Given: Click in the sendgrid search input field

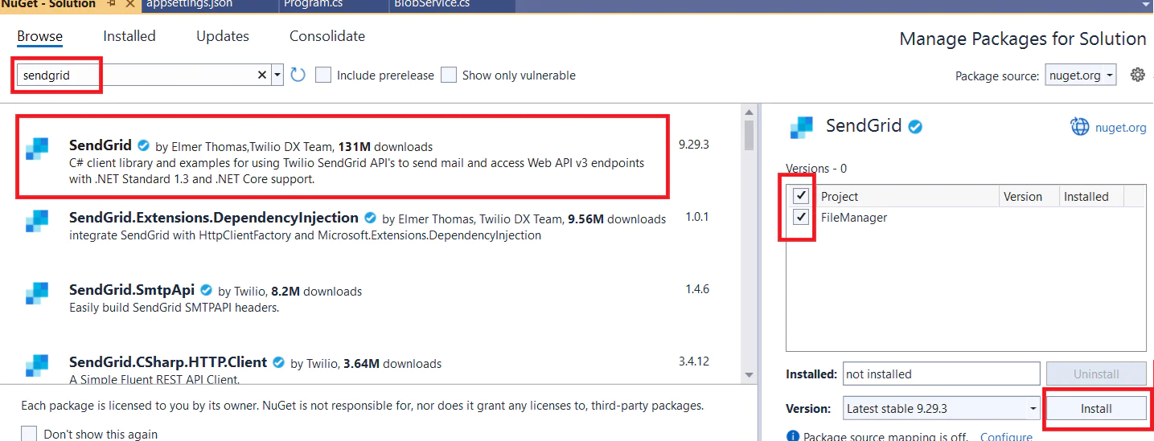Looking at the screenshot, I should (137, 75).
